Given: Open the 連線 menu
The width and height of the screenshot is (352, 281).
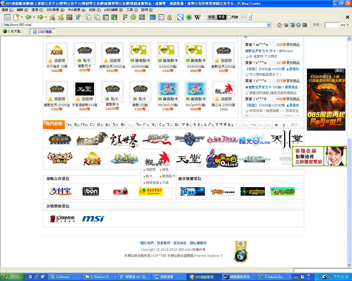Looking at the screenshot, I should point(7,10).
